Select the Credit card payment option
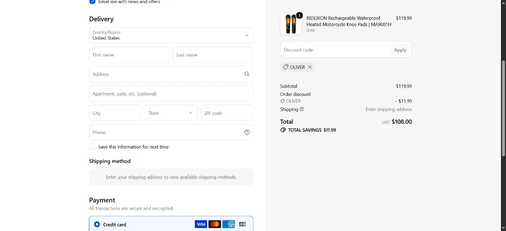Screen dimensions: 506x231 pos(97,224)
